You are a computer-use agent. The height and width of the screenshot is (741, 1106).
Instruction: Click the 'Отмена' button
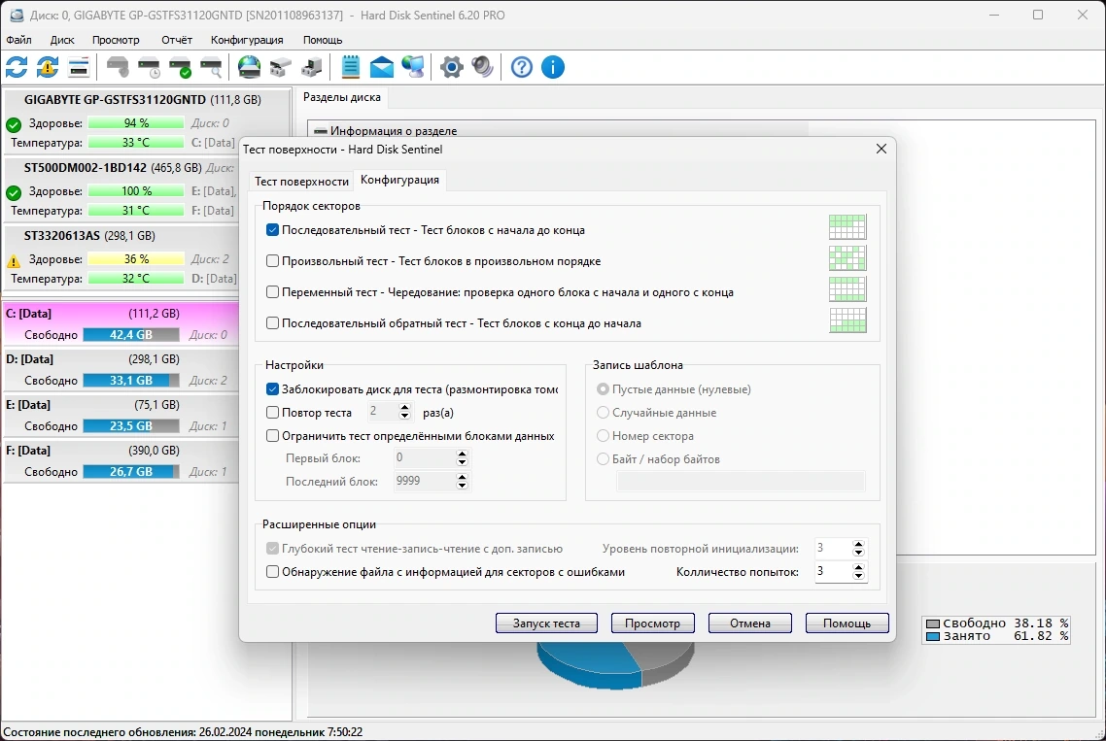749,623
